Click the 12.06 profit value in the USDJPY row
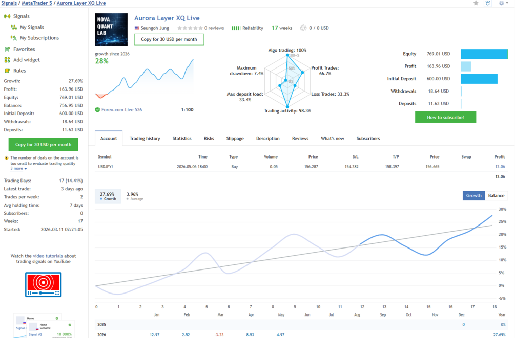515x338 pixels. 500,167
